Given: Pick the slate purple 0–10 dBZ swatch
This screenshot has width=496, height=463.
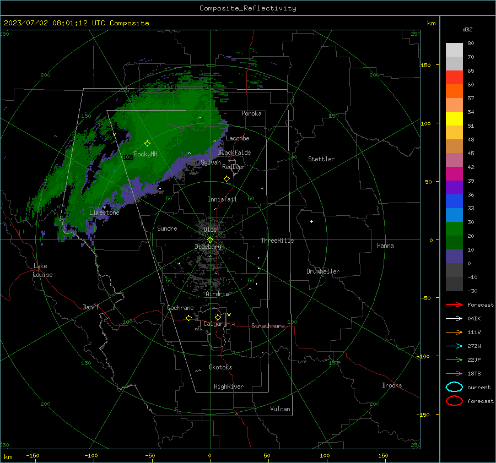Looking at the screenshot, I should tap(454, 257).
